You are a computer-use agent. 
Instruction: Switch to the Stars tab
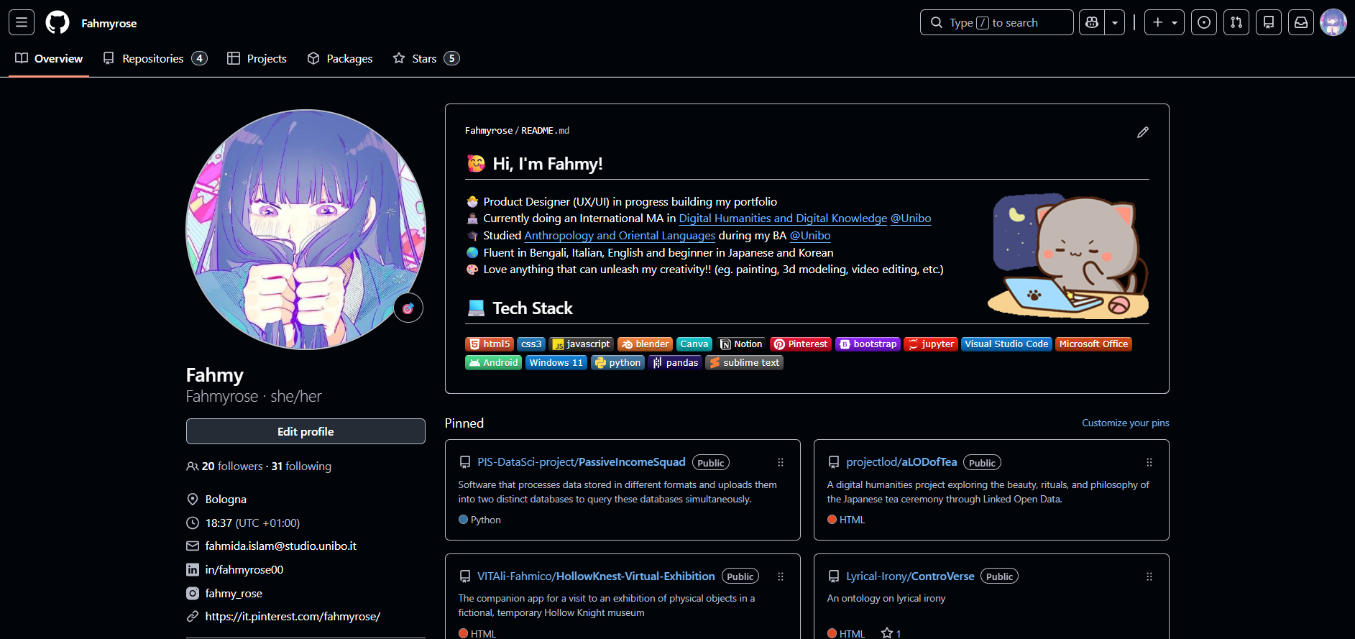(x=426, y=58)
